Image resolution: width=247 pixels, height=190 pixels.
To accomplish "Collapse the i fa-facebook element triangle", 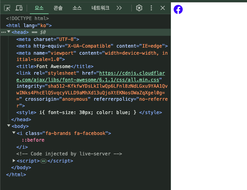I will coord(14,133).
